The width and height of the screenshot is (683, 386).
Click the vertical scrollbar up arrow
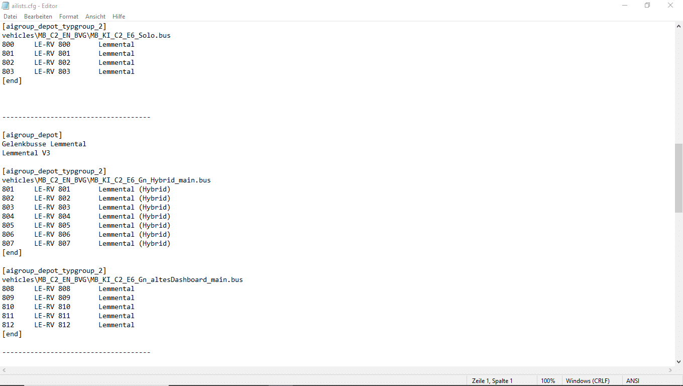[x=678, y=26]
